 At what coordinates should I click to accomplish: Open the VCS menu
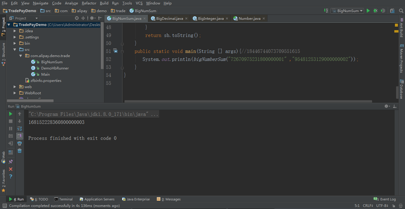139,3
